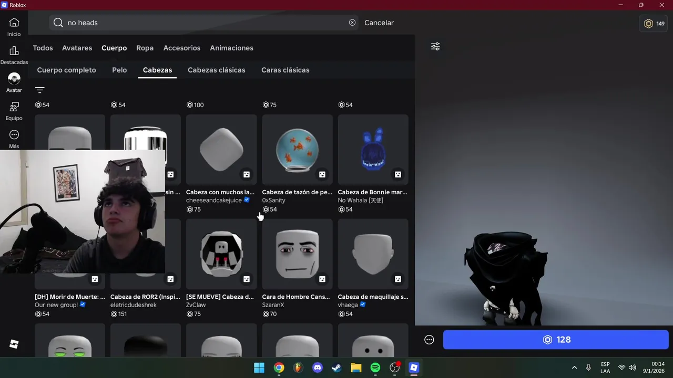The image size is (673, 378).
Task: Open Google Chrome from the taskbar
Action: click(x=279, y=367)
